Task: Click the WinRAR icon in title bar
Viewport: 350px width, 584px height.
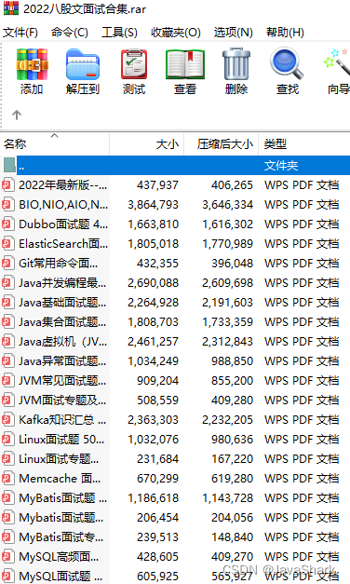Action: 11,8
